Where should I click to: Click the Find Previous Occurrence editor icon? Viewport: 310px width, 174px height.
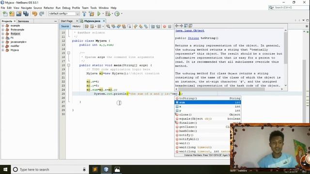click(x=113, y=26)
